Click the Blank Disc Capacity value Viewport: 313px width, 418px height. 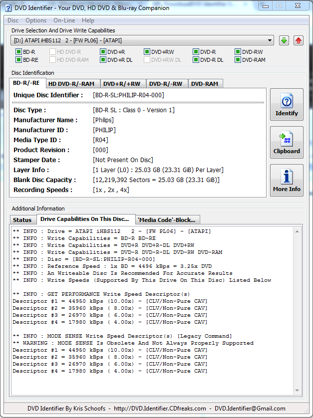[156, 180]
